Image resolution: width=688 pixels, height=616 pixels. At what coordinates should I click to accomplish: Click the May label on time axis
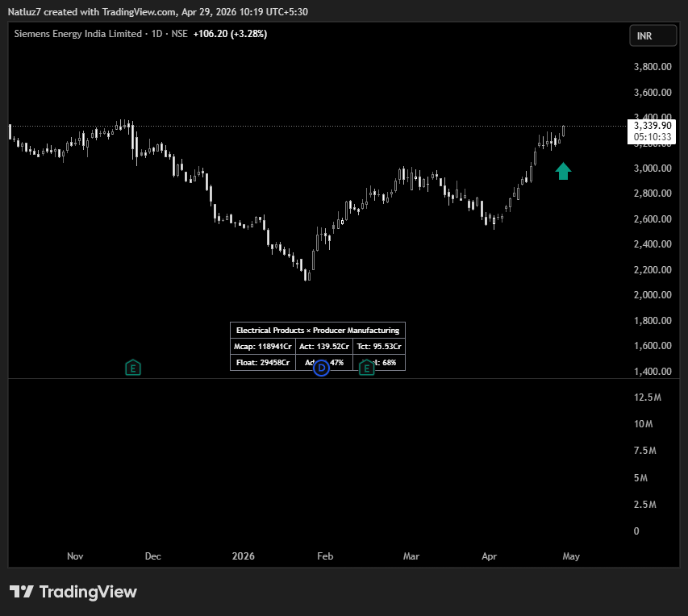[x=571, y=556]
